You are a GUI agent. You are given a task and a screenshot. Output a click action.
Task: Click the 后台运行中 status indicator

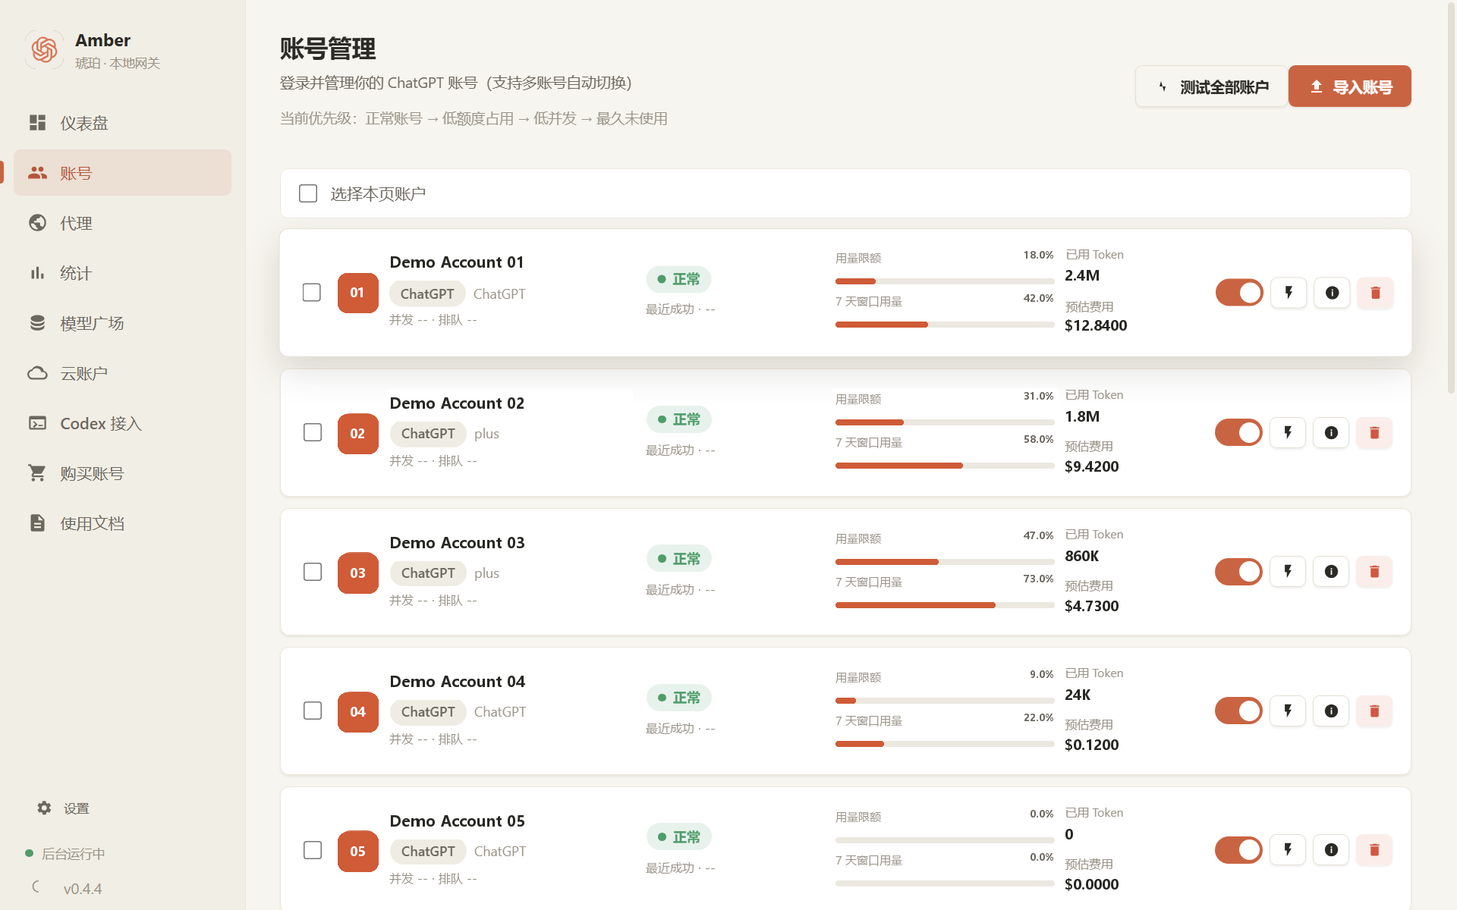click(65, 854)
